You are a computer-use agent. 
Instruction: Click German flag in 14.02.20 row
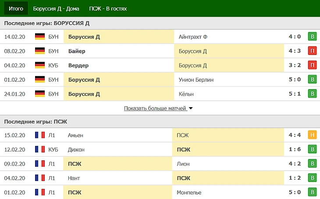coord(40,37)
